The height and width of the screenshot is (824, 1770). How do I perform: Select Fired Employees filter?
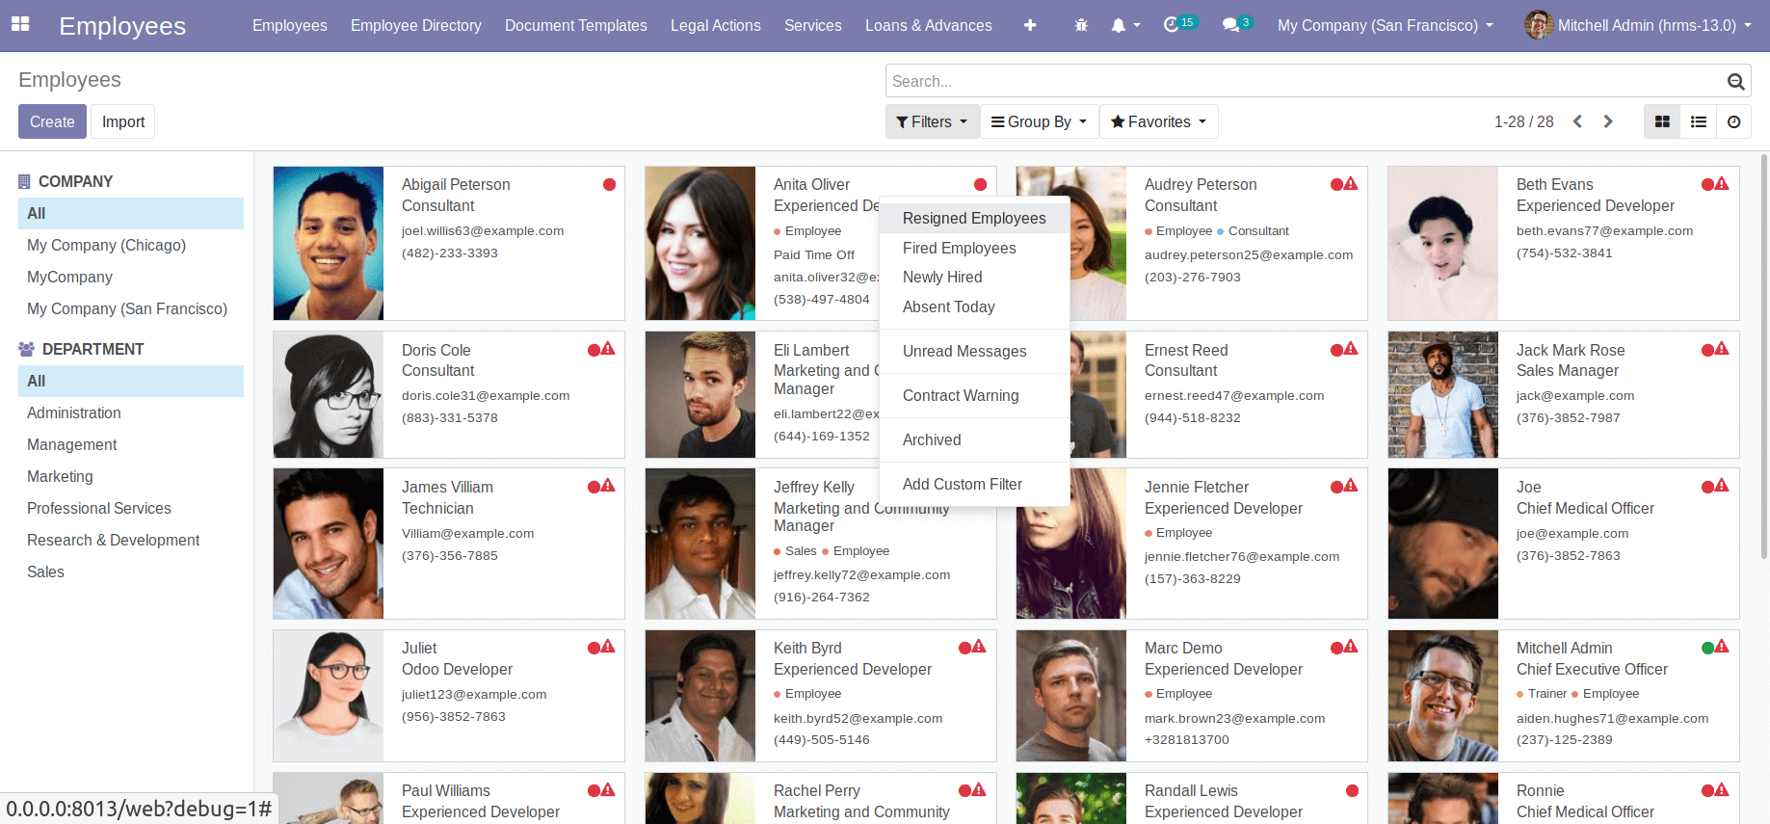974,248
